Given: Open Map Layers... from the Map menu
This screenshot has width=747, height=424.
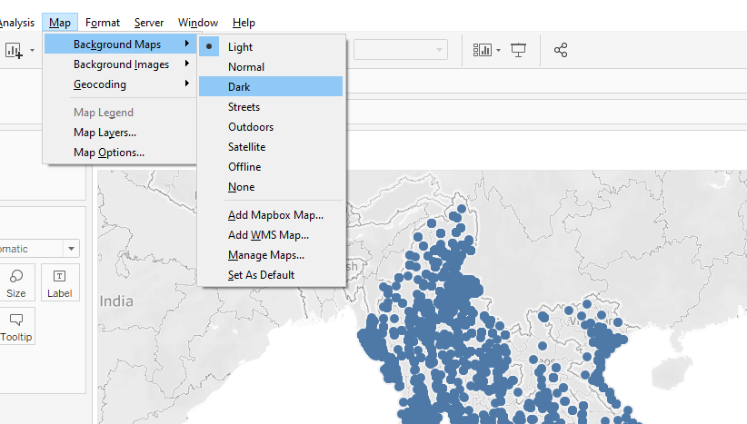Looking at the screenshot, I should click(105, 133).
